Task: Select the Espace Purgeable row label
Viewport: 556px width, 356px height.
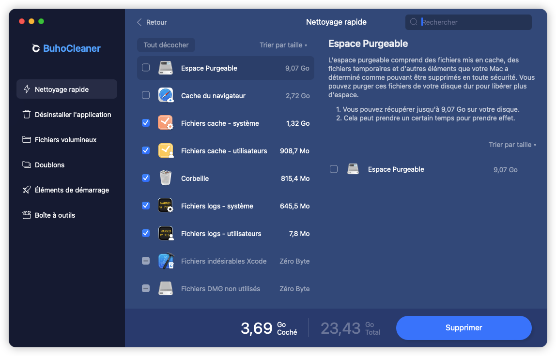Action: pos(209,68)
